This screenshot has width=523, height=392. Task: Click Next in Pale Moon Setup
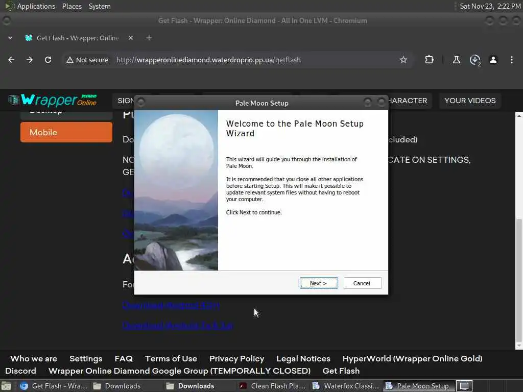[319, 283]
